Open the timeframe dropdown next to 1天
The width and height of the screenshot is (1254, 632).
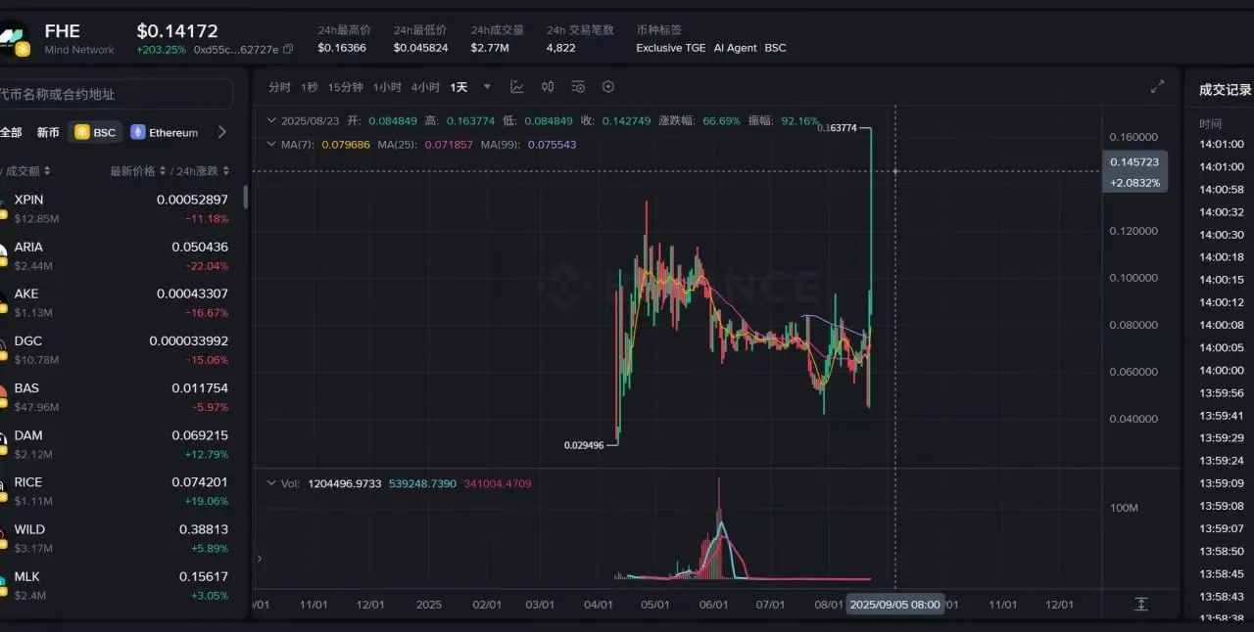tap(487, 87)
